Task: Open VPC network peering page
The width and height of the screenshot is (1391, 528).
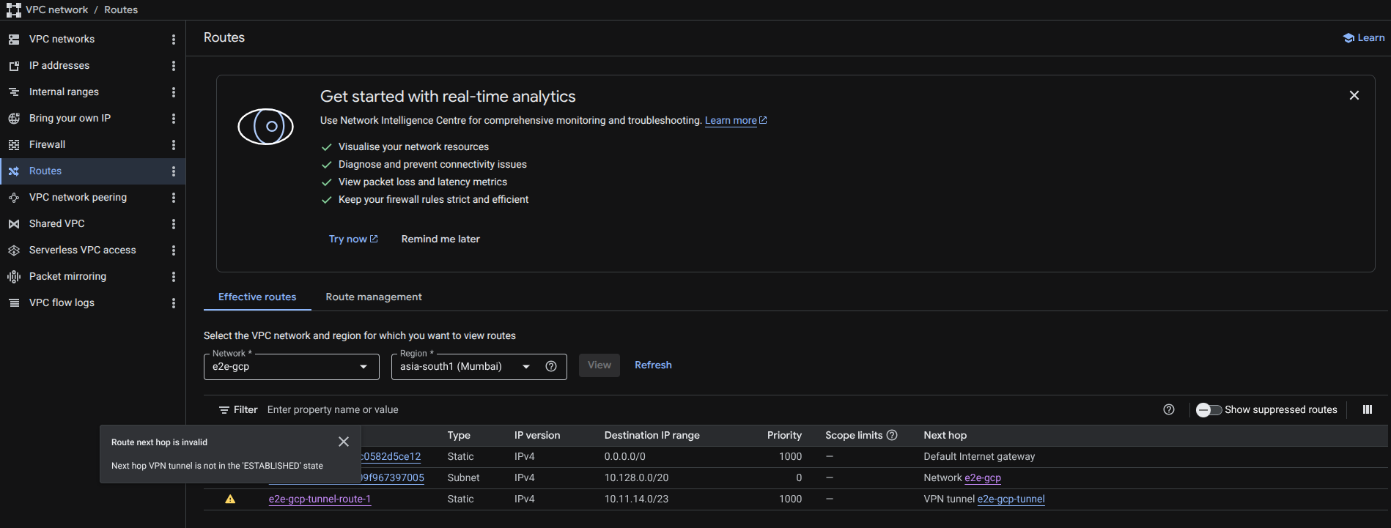Action: coord(78,198)
